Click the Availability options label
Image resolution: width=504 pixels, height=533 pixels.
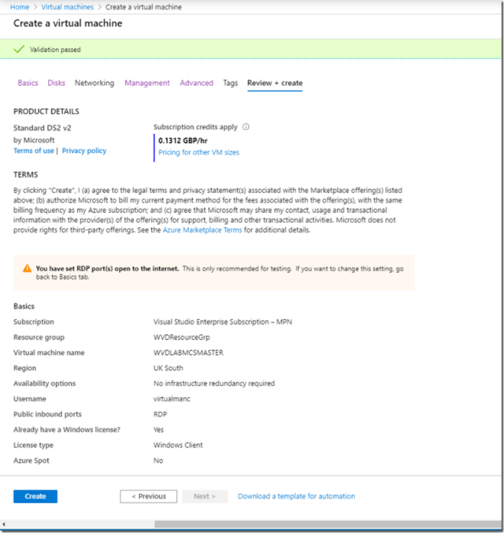[44, 383]
